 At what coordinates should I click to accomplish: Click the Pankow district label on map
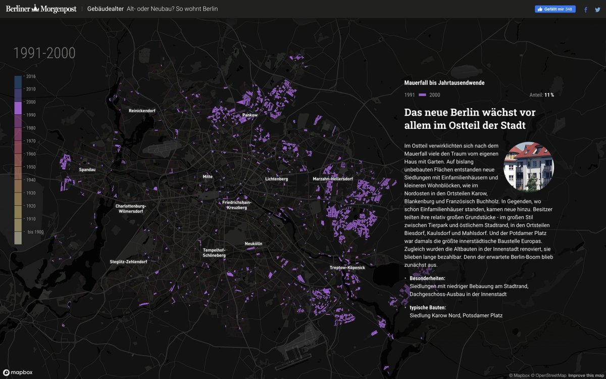pos(250,115)
